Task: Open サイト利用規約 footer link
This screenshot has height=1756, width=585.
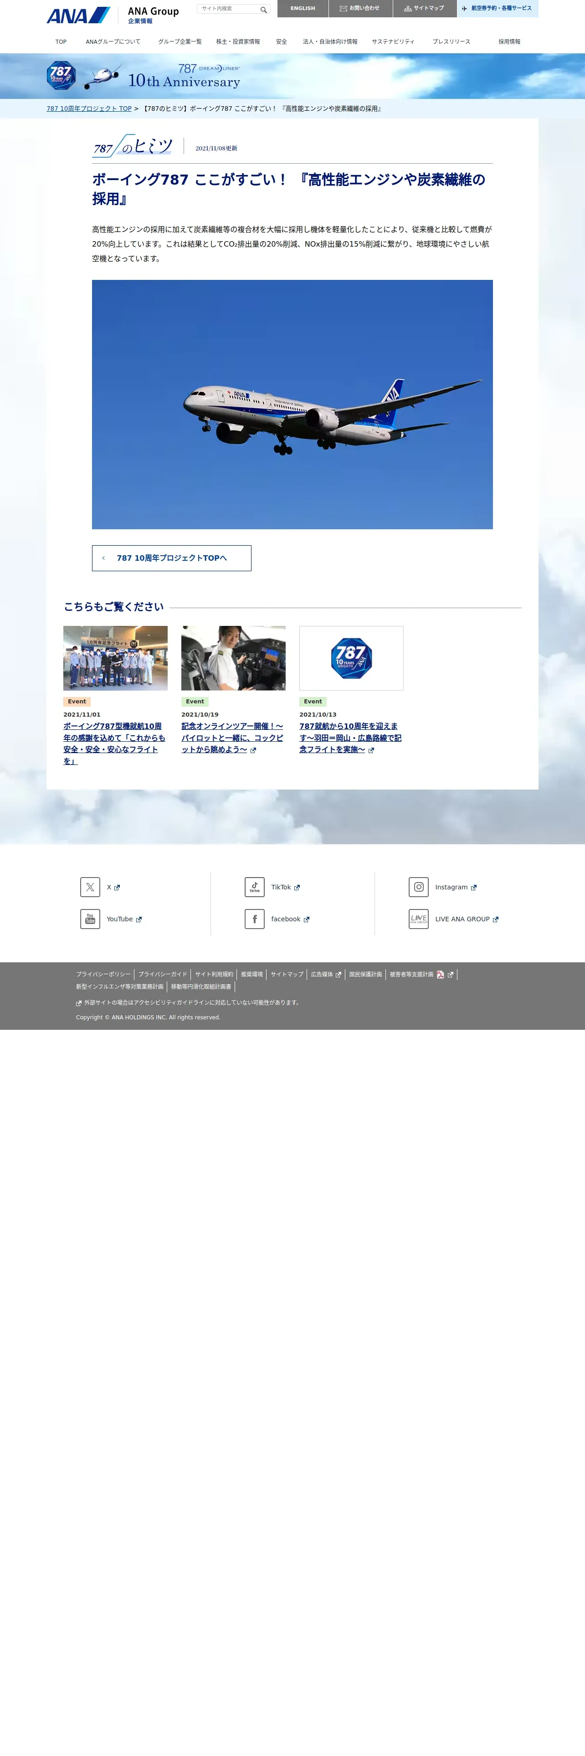Action: 214,974
